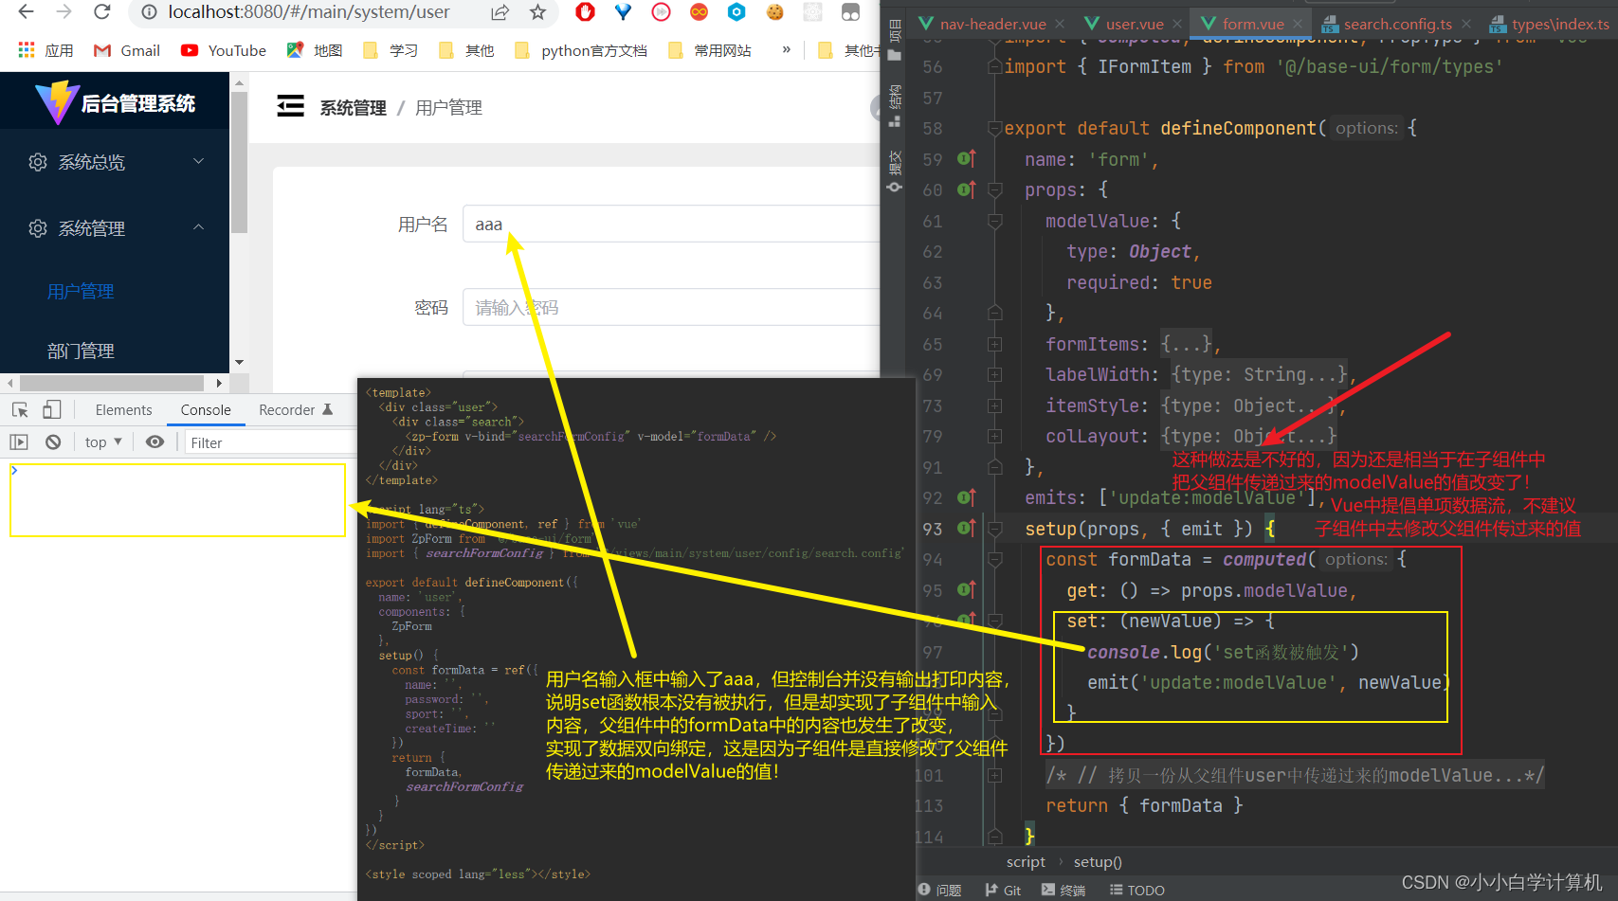This screenshot has height=901, width=1618.
Task: Click the gutter override icon on line 59
Action: click(x=966, y=159)
